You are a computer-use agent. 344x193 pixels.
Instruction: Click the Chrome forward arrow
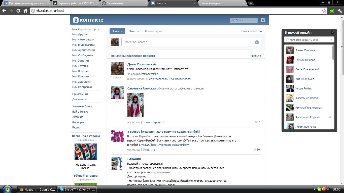click(11, 11)
